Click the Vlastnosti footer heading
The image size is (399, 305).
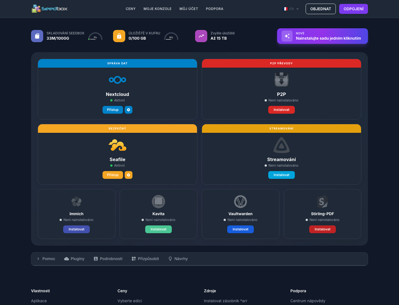[40, 291]
